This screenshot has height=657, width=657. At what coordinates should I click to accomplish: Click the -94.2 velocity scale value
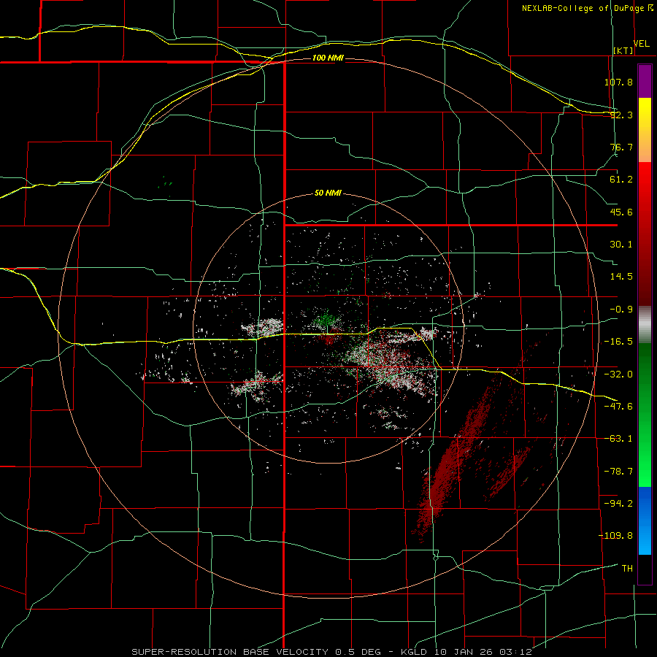tap(618, 504)
